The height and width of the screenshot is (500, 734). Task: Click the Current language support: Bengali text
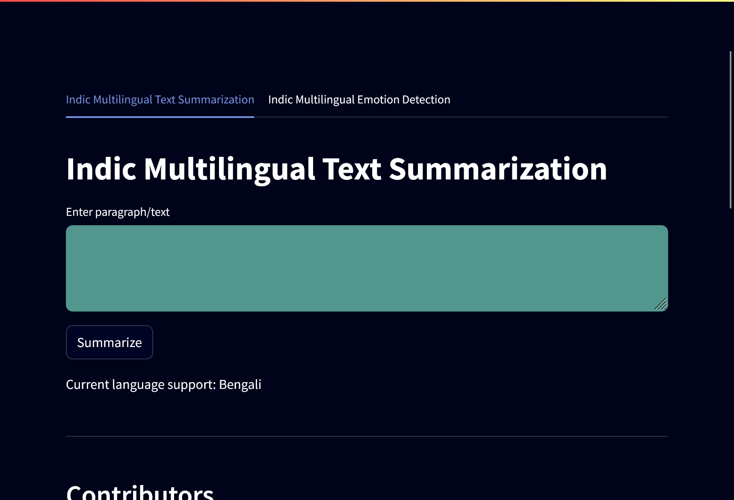point(163,384)
